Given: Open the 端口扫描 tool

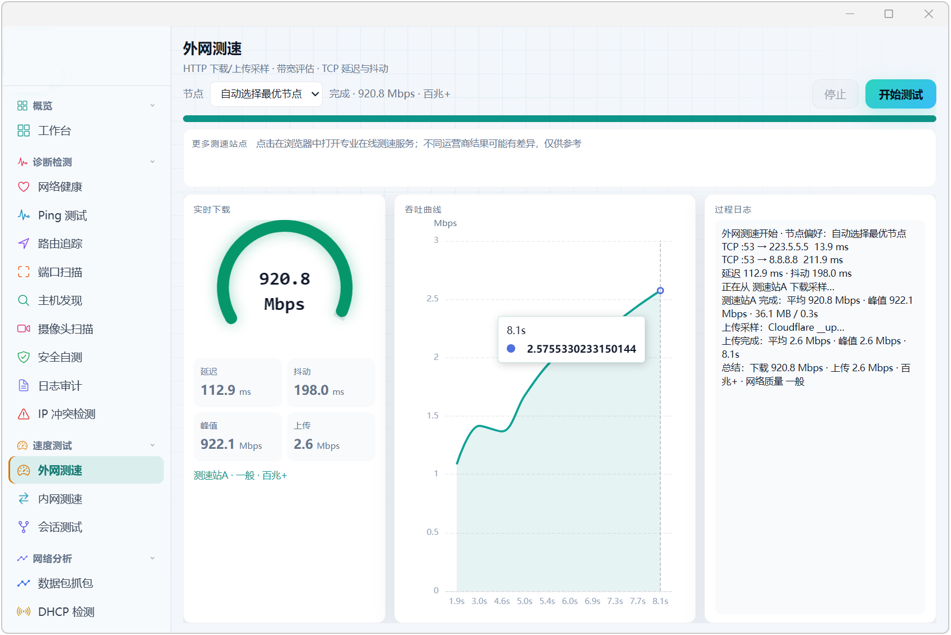Looking at the screenshot, I should coord(86,272).
